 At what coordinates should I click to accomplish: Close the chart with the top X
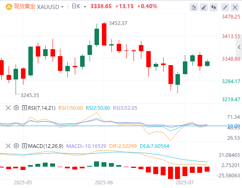235,7
